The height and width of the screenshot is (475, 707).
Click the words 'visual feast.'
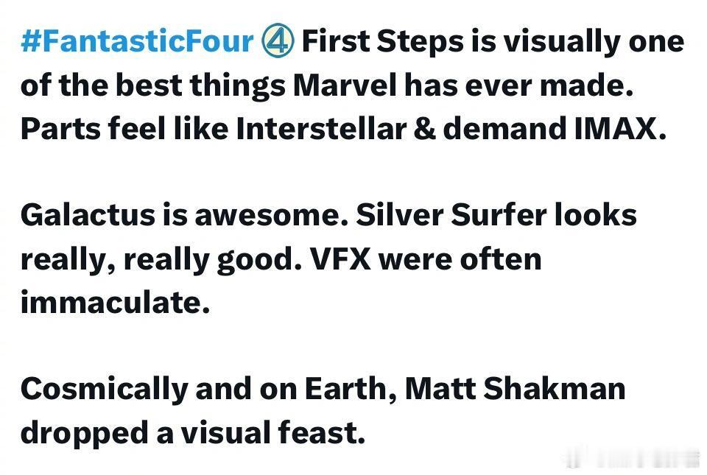click(x=272, y=432)
